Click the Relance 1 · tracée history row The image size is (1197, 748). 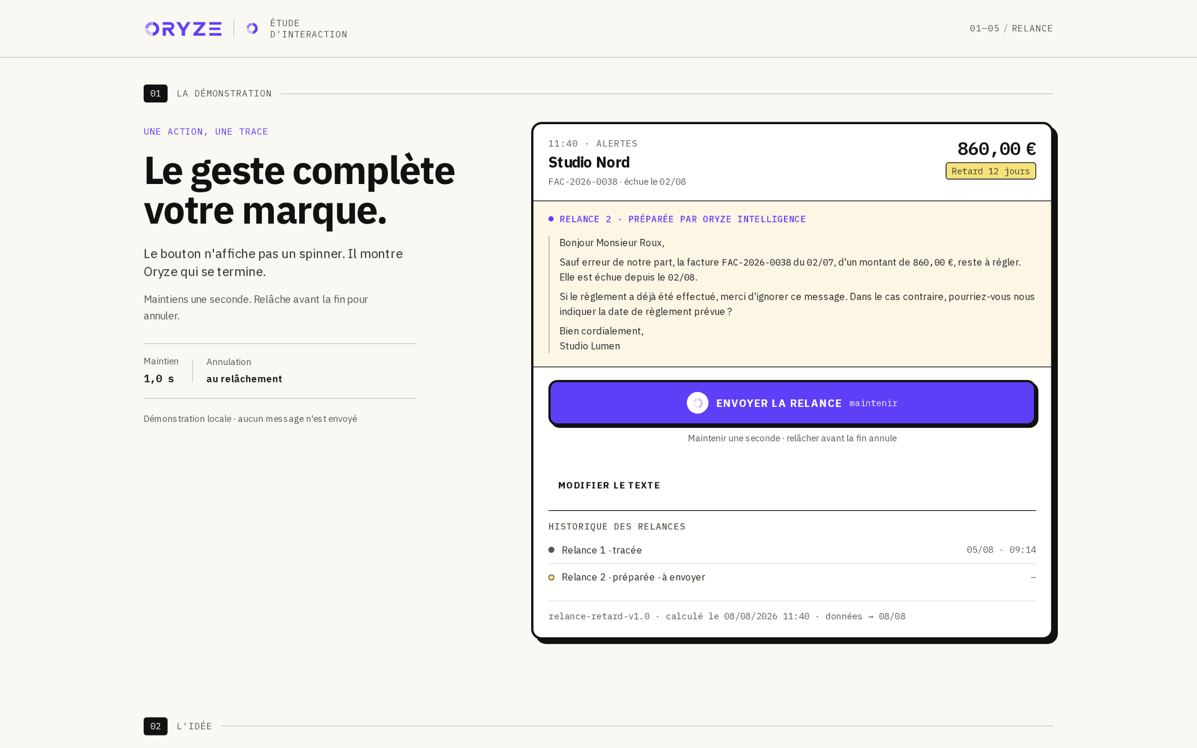792,550
